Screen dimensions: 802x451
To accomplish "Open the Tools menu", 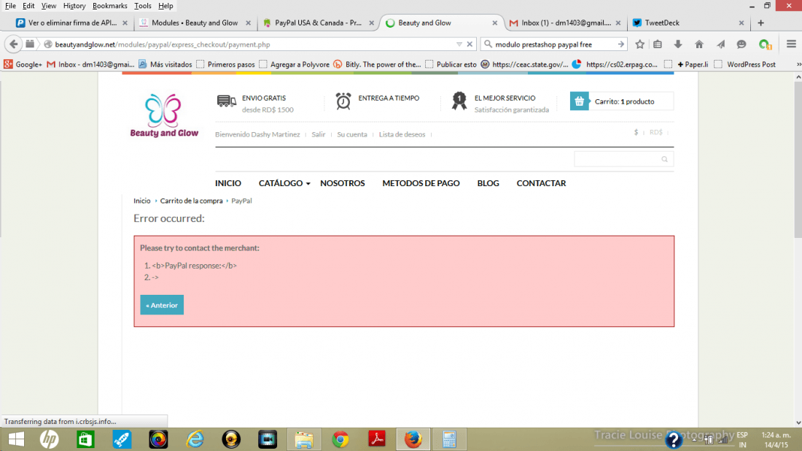I will pyautogui.click(x=143, y=6).
